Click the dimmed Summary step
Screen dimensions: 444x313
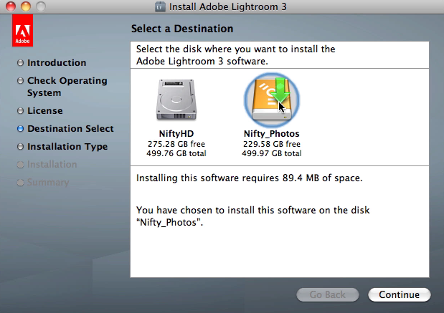click(x=48, y=183)
